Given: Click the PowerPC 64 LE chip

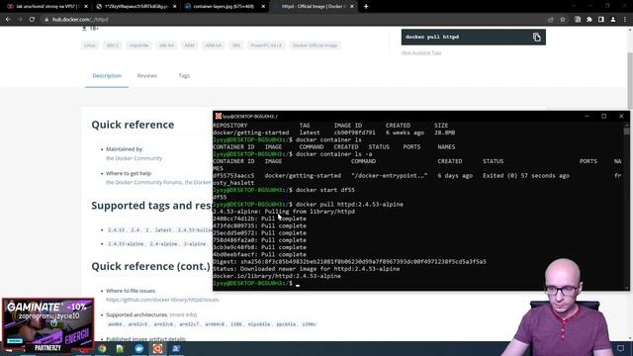Looking at the screenshot, I should (x=266, y=45).
